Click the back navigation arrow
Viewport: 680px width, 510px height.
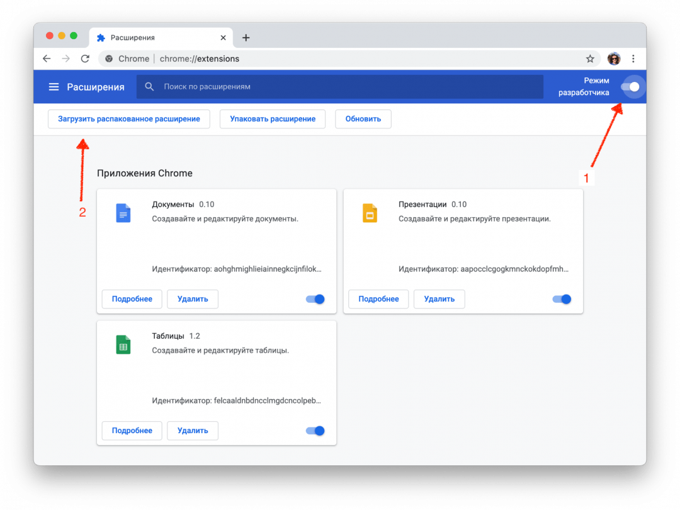point(47,59)
